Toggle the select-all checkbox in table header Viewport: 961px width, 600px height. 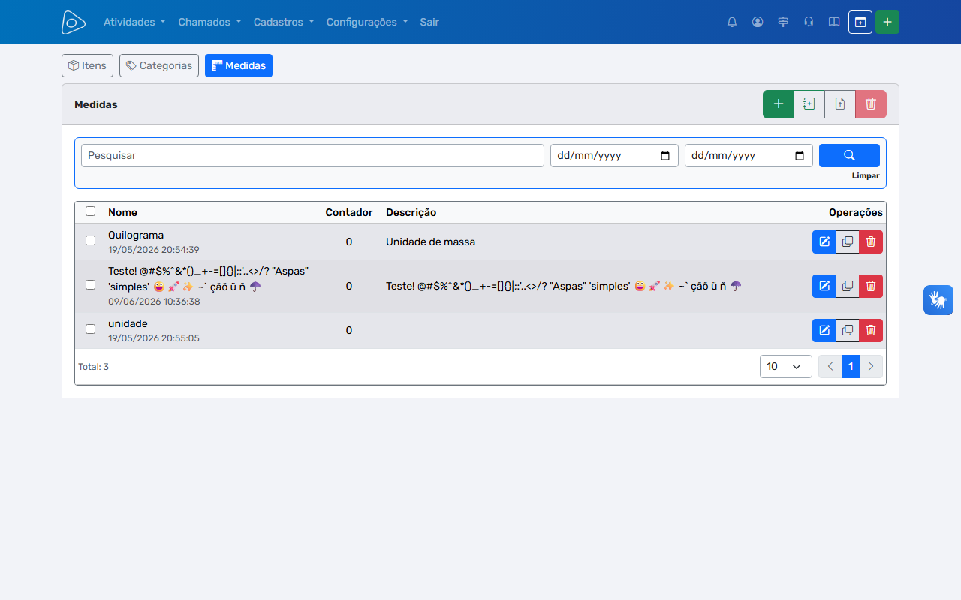pos(91,211)
